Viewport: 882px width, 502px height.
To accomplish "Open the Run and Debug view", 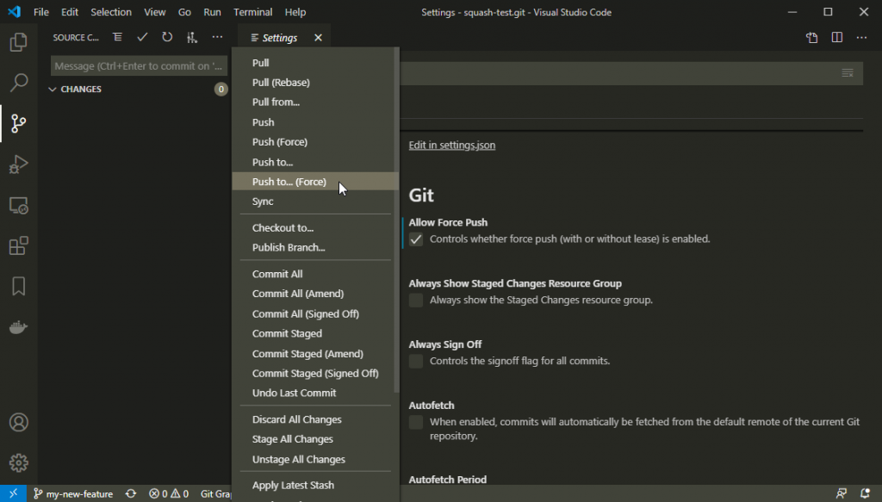I will [x=19, y=164].
